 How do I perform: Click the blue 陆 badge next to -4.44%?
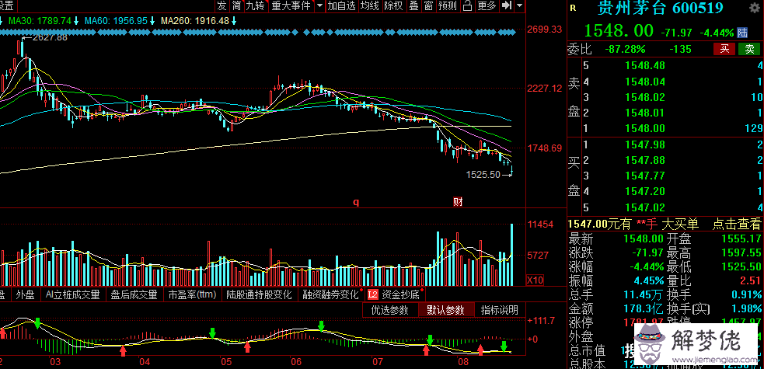742,33
